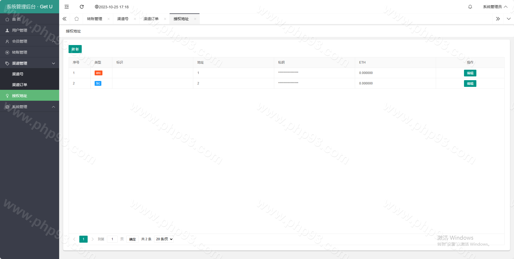The height and width of the screenshot is (259, 514).
Task: Open 渠道订单 in the sidebar
Action: [20, 85]
